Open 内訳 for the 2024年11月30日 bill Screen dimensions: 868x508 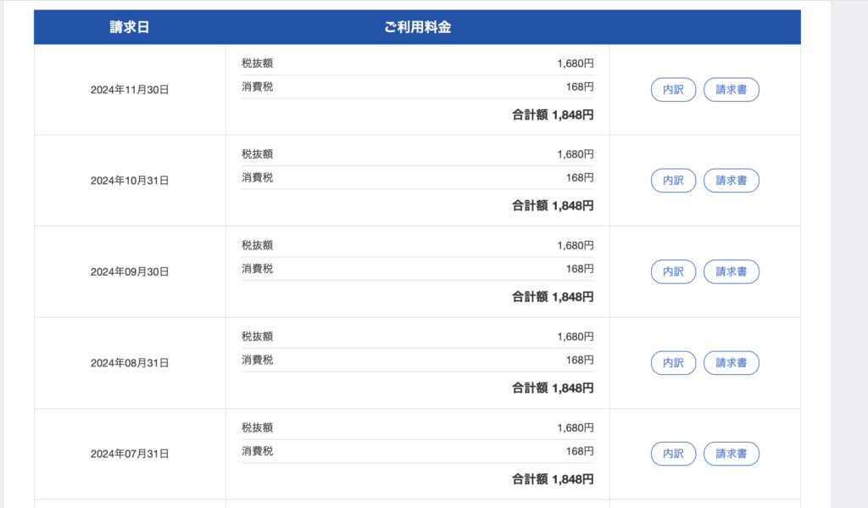(x=673, y=90)
